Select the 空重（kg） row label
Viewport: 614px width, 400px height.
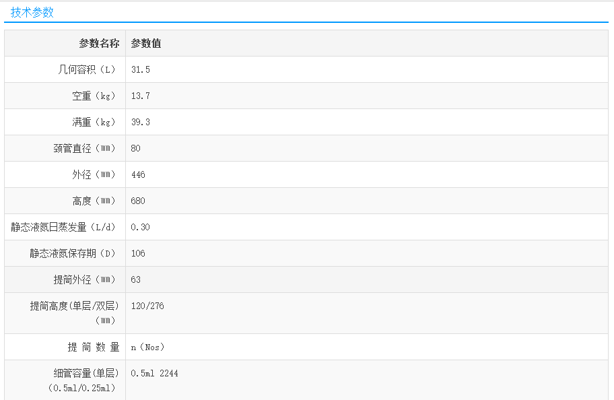coord(94,96)
